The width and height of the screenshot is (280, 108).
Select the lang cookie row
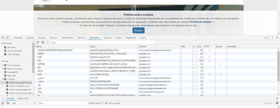[156, 92]
